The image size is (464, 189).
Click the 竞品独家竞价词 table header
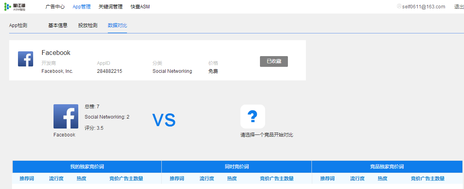click(387, 167)
